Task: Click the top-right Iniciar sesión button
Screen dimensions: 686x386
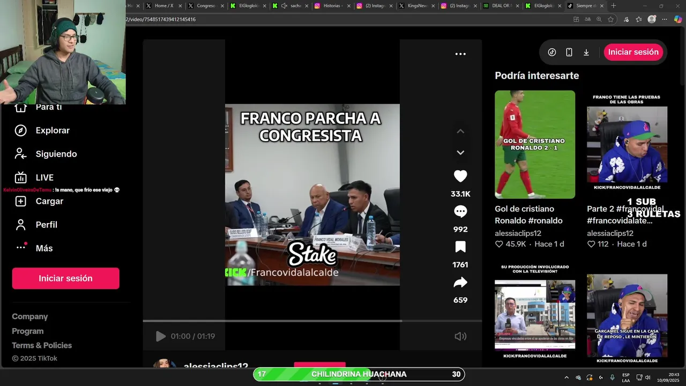Action: 633,52
